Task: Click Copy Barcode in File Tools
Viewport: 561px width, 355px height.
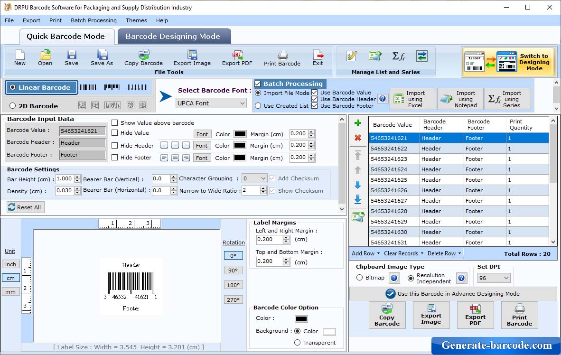Action: click(x=143, y=57)
